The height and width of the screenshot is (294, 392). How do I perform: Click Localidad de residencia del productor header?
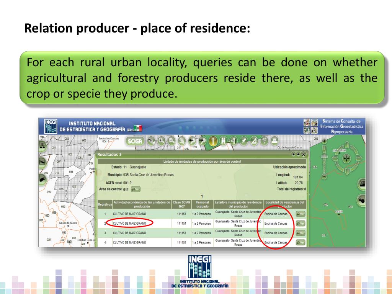coord(285,204)
